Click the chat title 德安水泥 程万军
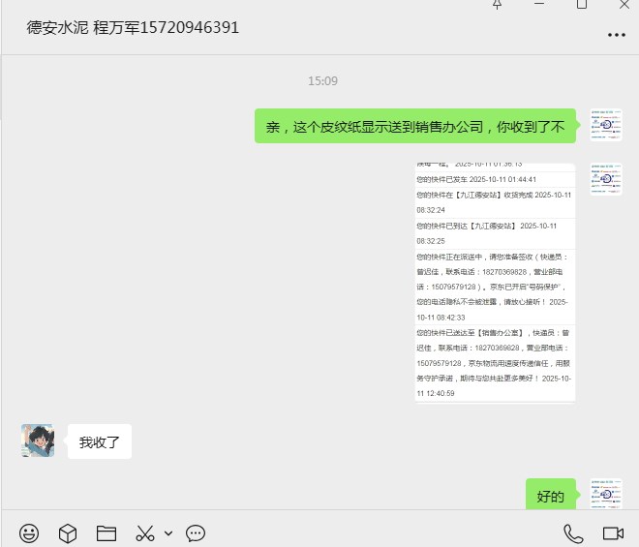The width and height of the screenshot is (639, 547). [x=133, y=28]
